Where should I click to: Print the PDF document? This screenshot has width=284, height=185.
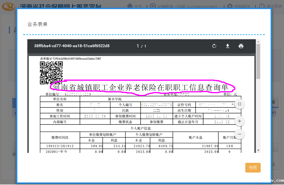(x=241, y=46)
